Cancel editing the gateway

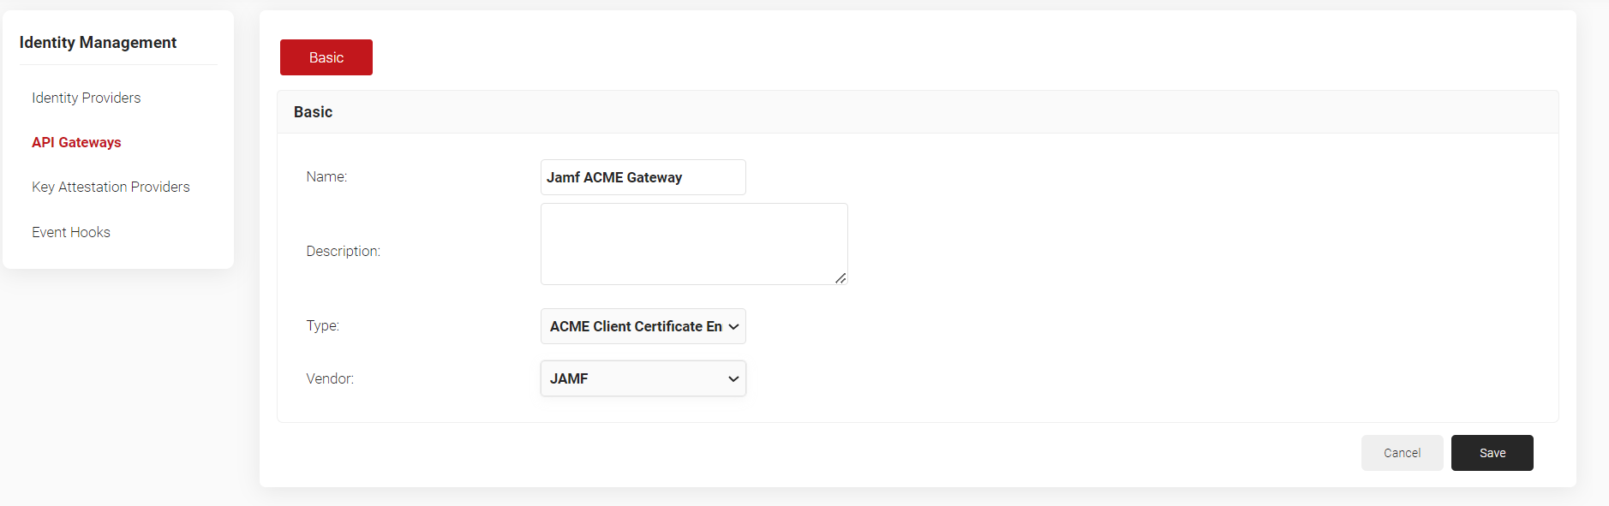[x=1402, y=453]
